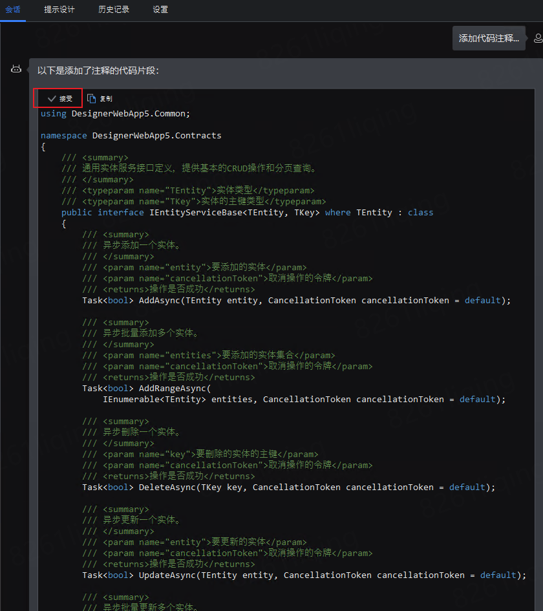The width and height of the screenshot is (543, 611).
Task: Click the Task<bool> AddRangeAsync( line
Action: coord(147,389)
